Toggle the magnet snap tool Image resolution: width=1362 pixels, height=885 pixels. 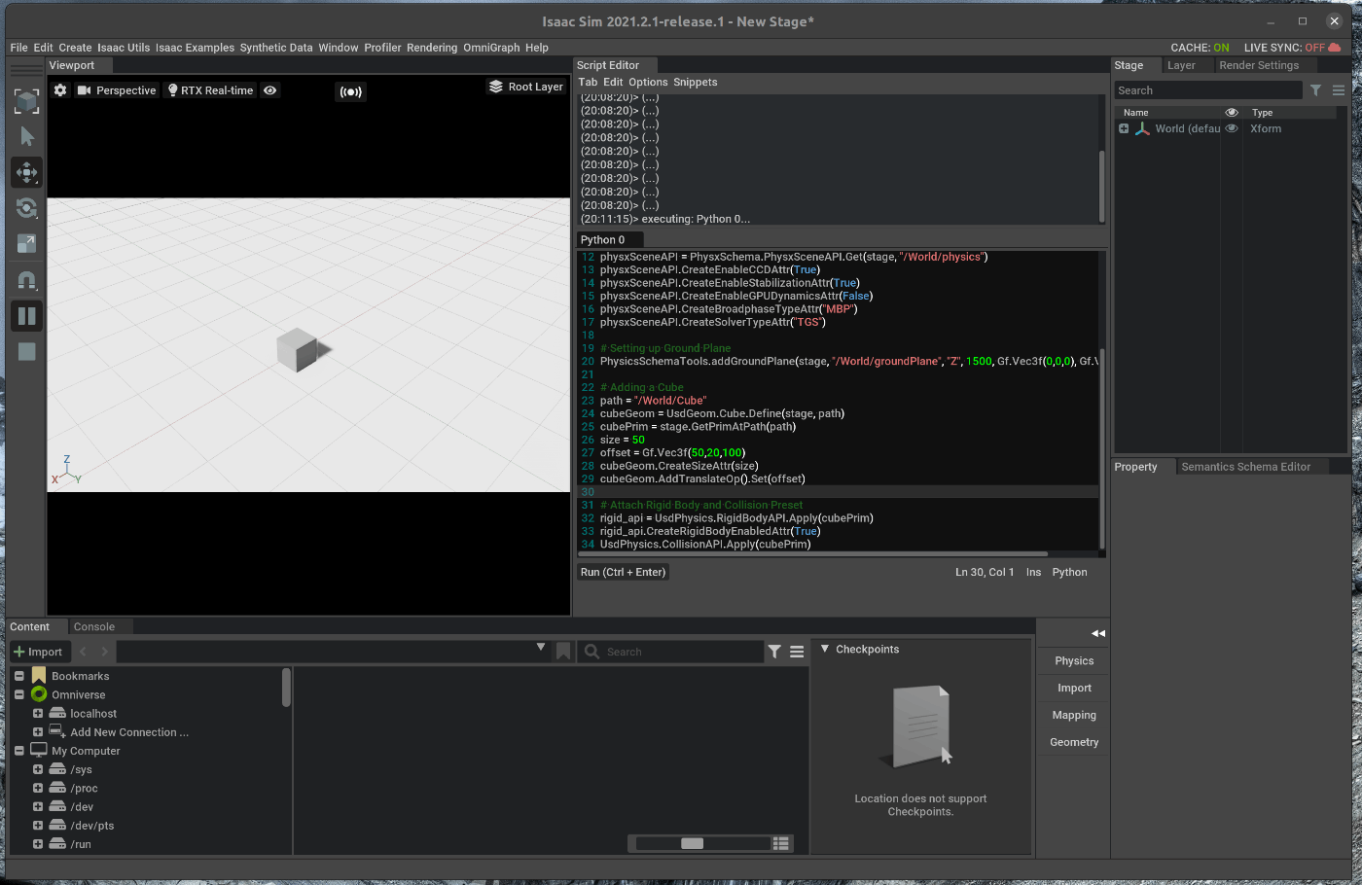point(26,280)
